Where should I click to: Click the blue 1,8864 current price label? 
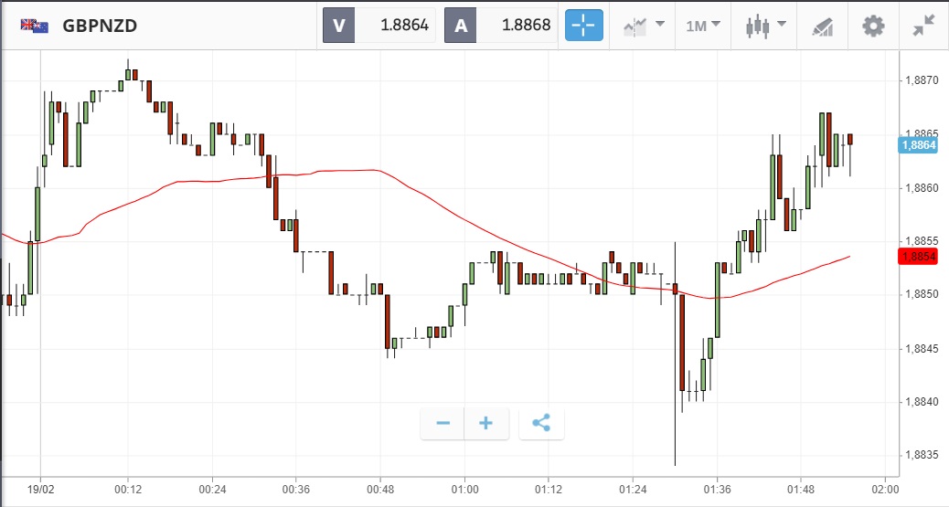[917, 144]
